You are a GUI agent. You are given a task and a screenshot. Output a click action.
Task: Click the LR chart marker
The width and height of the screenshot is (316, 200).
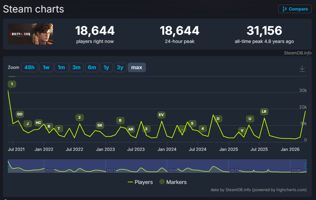coord(264,111)
